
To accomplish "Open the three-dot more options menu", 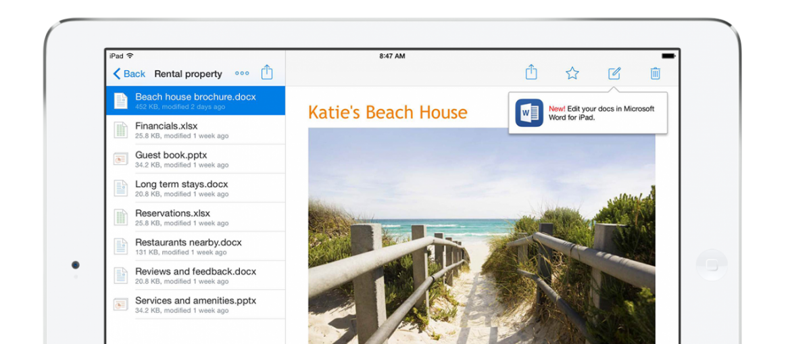I will pos(242,74).
